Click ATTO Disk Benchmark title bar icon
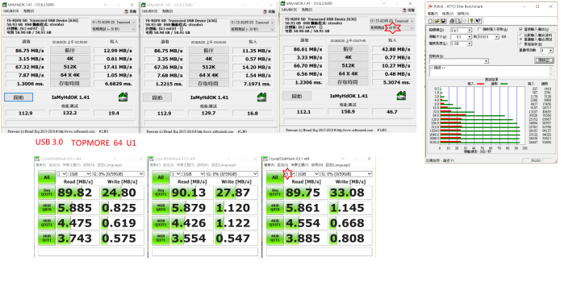Screen dimensions: 581x303 [x=430, y=6]
